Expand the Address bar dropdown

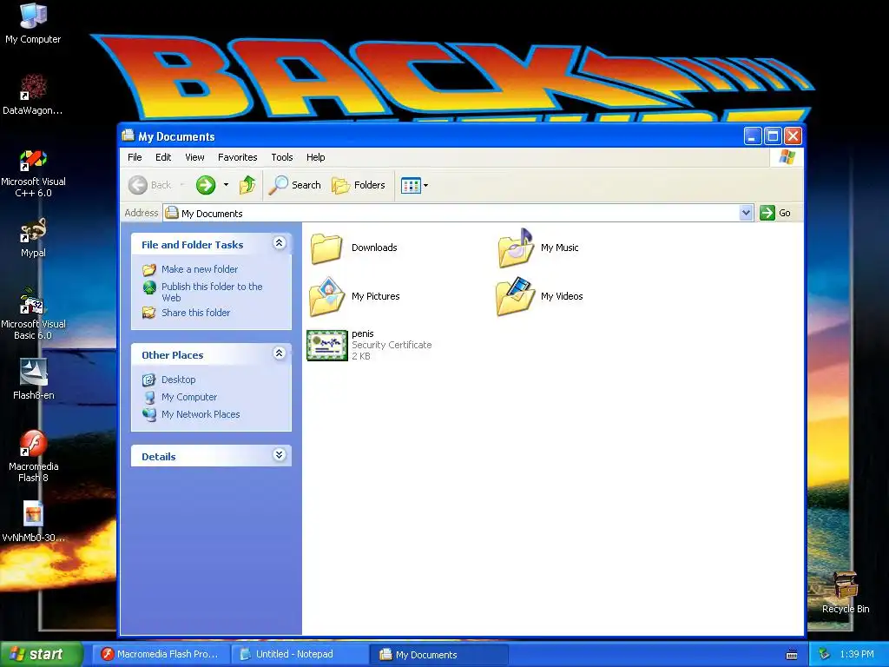click(746, 214)
